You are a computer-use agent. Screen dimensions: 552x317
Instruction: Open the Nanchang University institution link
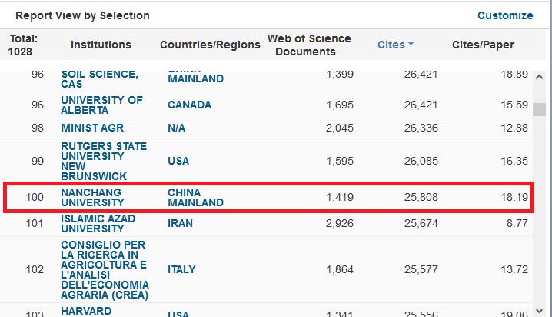pyautogui.click(x=91, y=197)
